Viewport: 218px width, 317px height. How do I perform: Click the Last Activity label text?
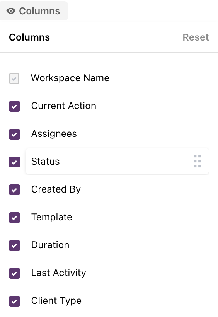[59, 273]
